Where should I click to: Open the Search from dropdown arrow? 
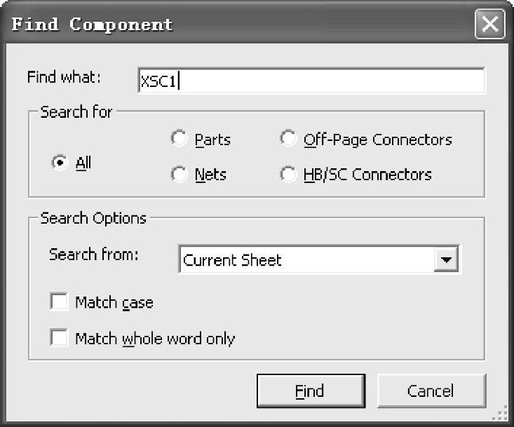tap(445, 260)
